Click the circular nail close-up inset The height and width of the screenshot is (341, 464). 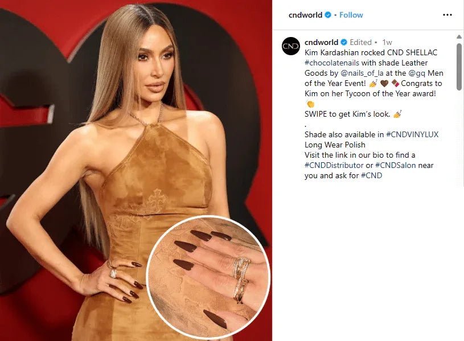pyautogui.click(x=208, y=277)
